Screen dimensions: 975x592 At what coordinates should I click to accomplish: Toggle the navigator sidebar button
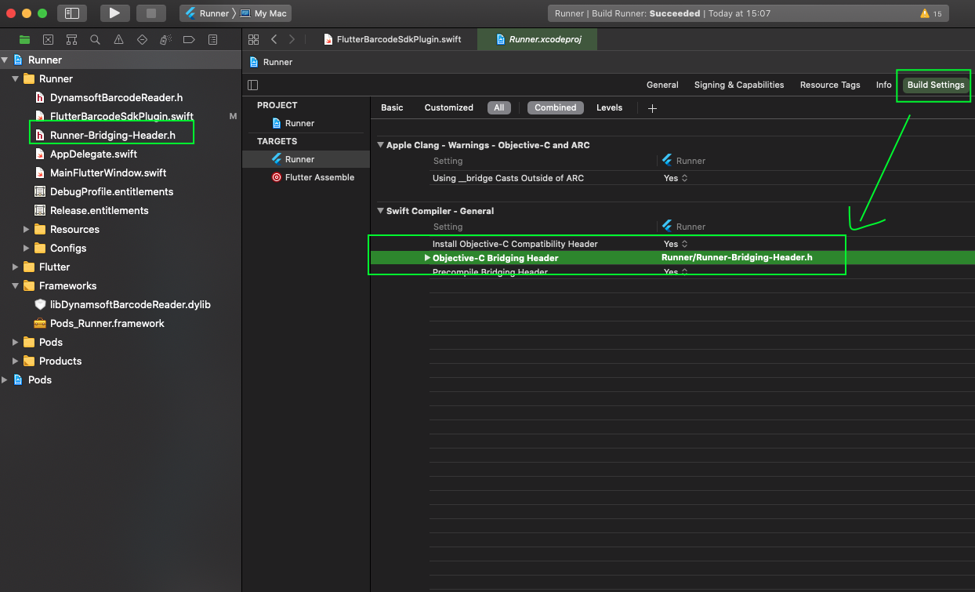(x=71, y=13)
